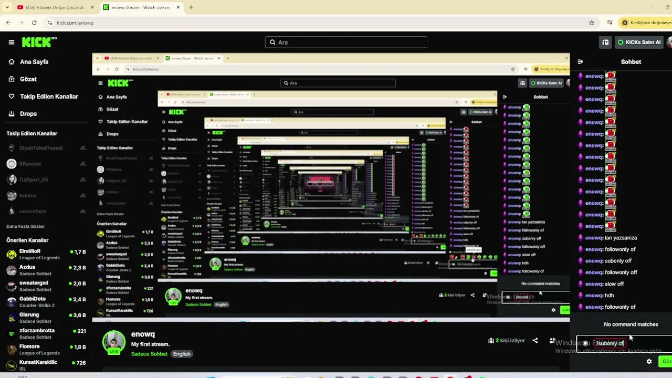The width and height of the screenshot is (672, 378).
Task: Send the chat message with green Gönder button
Action: coord(666,361)
